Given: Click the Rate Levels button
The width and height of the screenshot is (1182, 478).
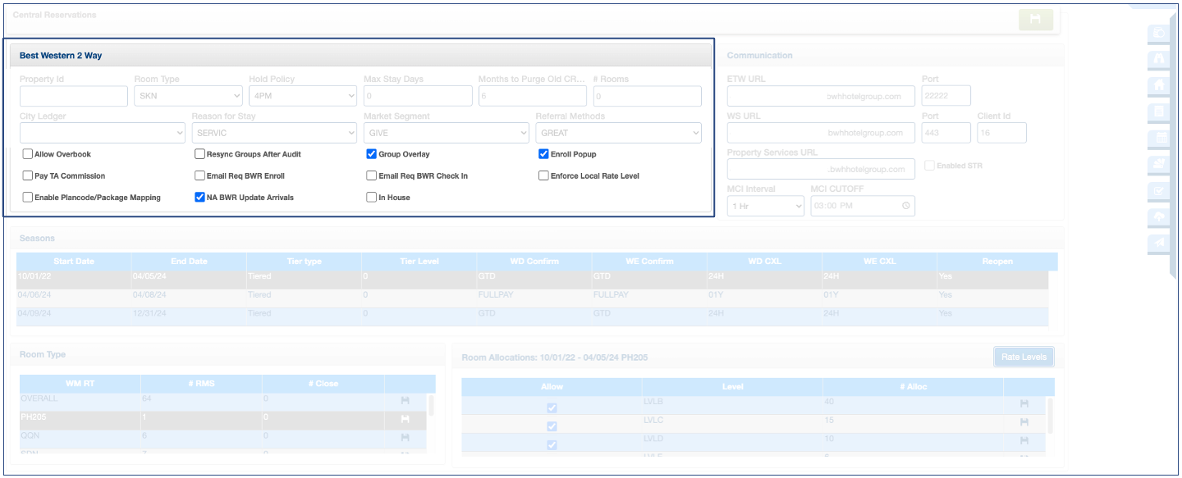Looking at the screenshot, I should 1024,357.
